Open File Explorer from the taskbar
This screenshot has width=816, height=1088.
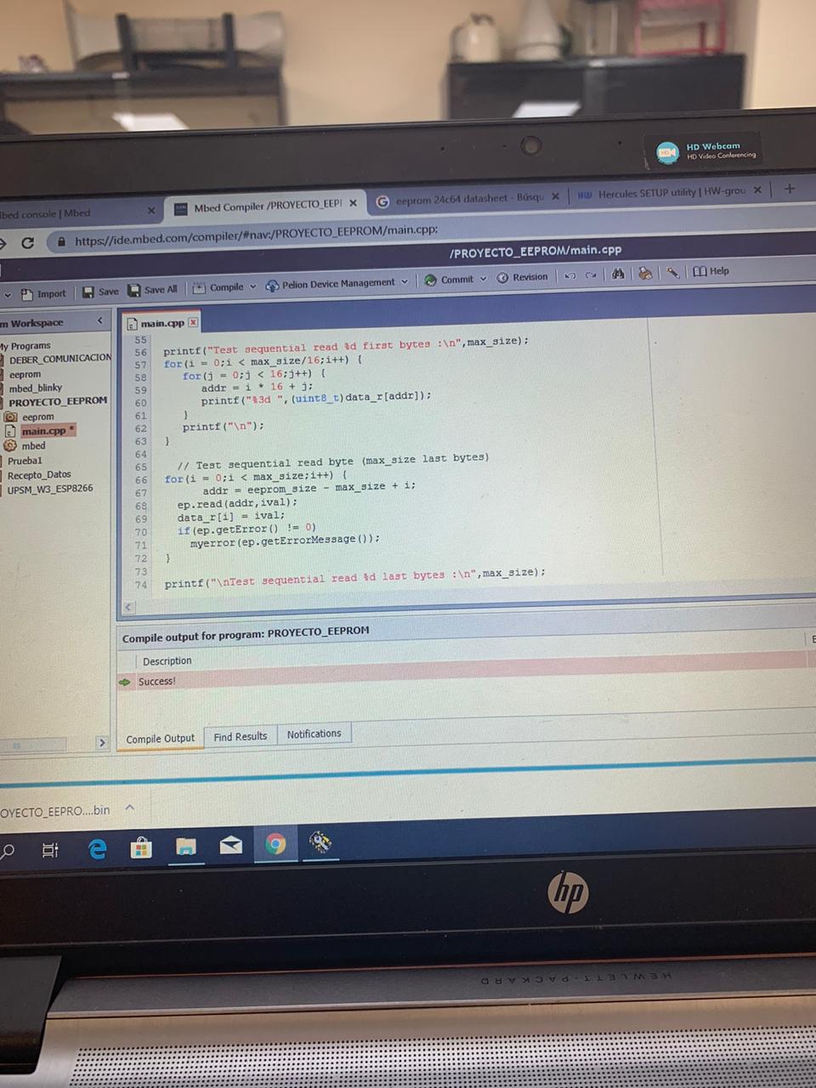pyautogui.click(x=185, y=846)
